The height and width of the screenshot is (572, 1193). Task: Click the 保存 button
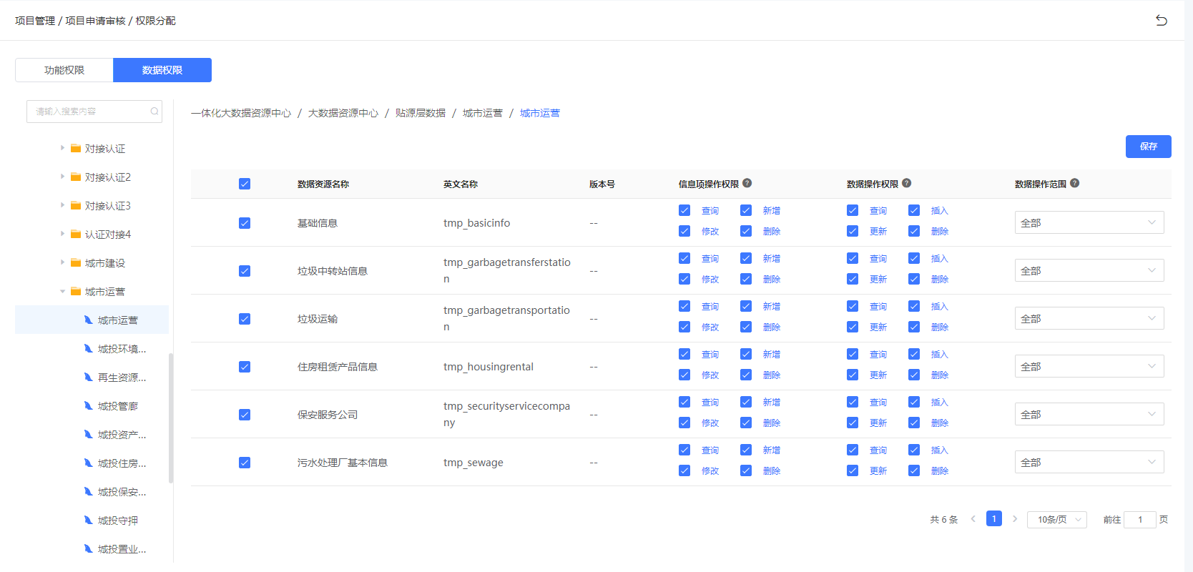tap(1149, 147)
